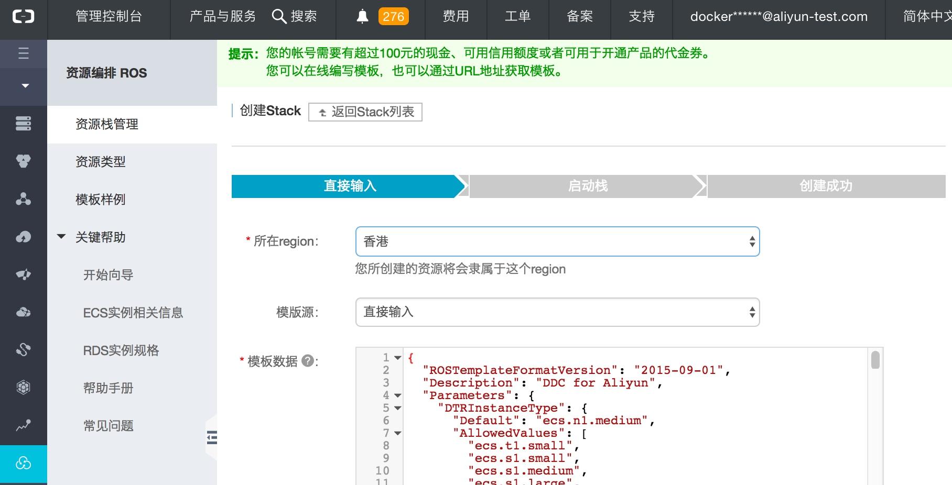Open 管理控制台 in top bar
This screenshot has width=952, height=485.
(109, 17)
